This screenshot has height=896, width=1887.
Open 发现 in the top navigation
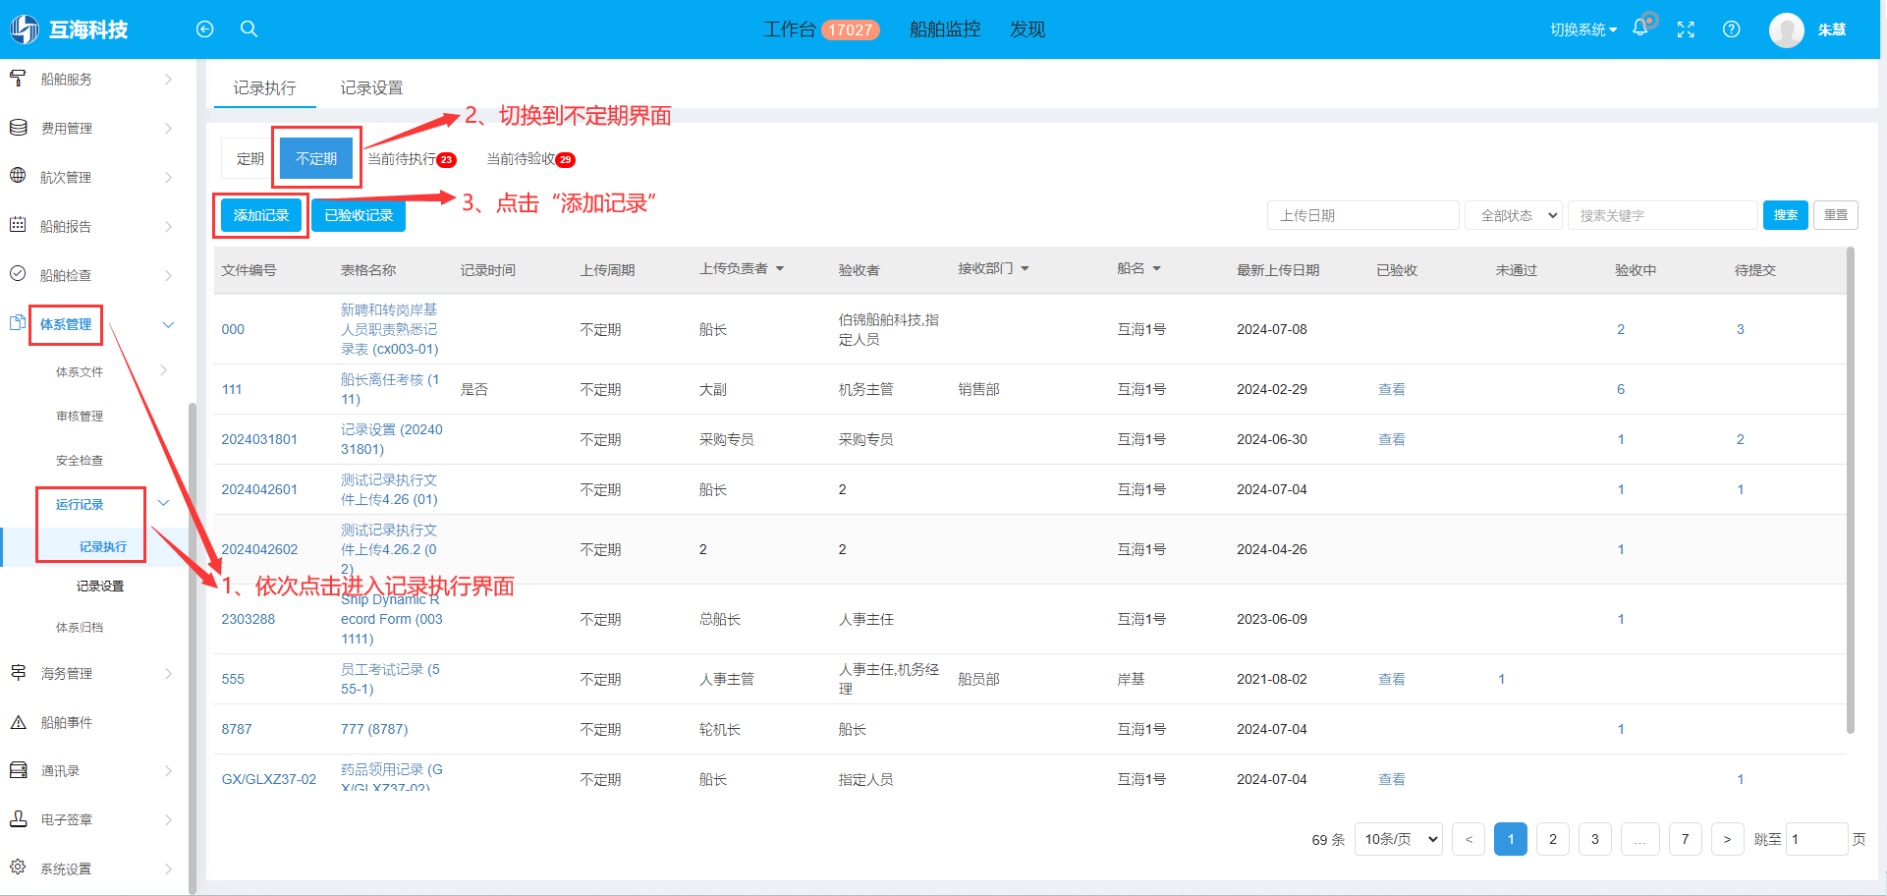pyautogui.click(x=1027, y=29)
